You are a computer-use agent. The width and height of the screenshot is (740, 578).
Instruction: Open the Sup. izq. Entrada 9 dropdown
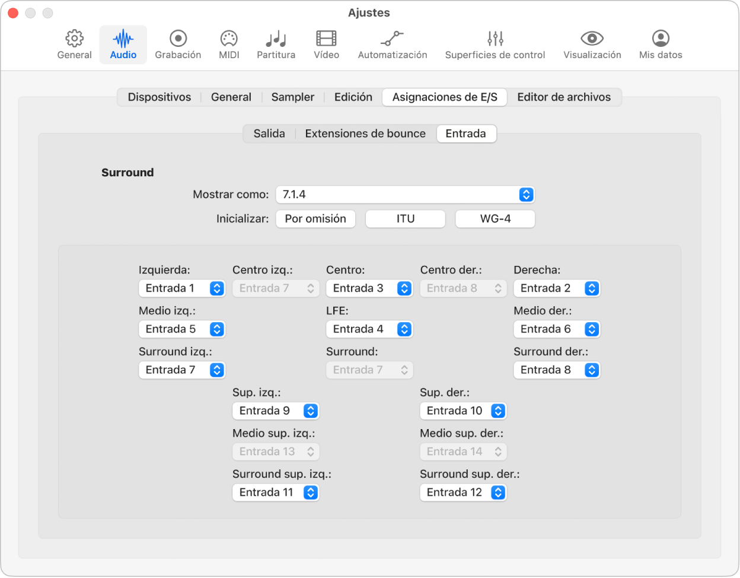[276, 411]
